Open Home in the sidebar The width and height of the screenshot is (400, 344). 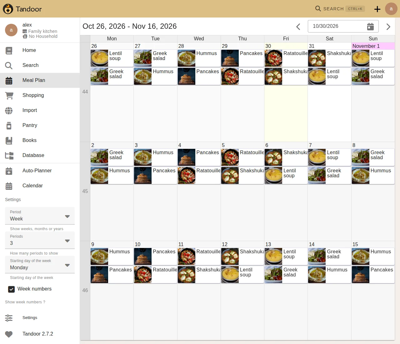(40, 50)
